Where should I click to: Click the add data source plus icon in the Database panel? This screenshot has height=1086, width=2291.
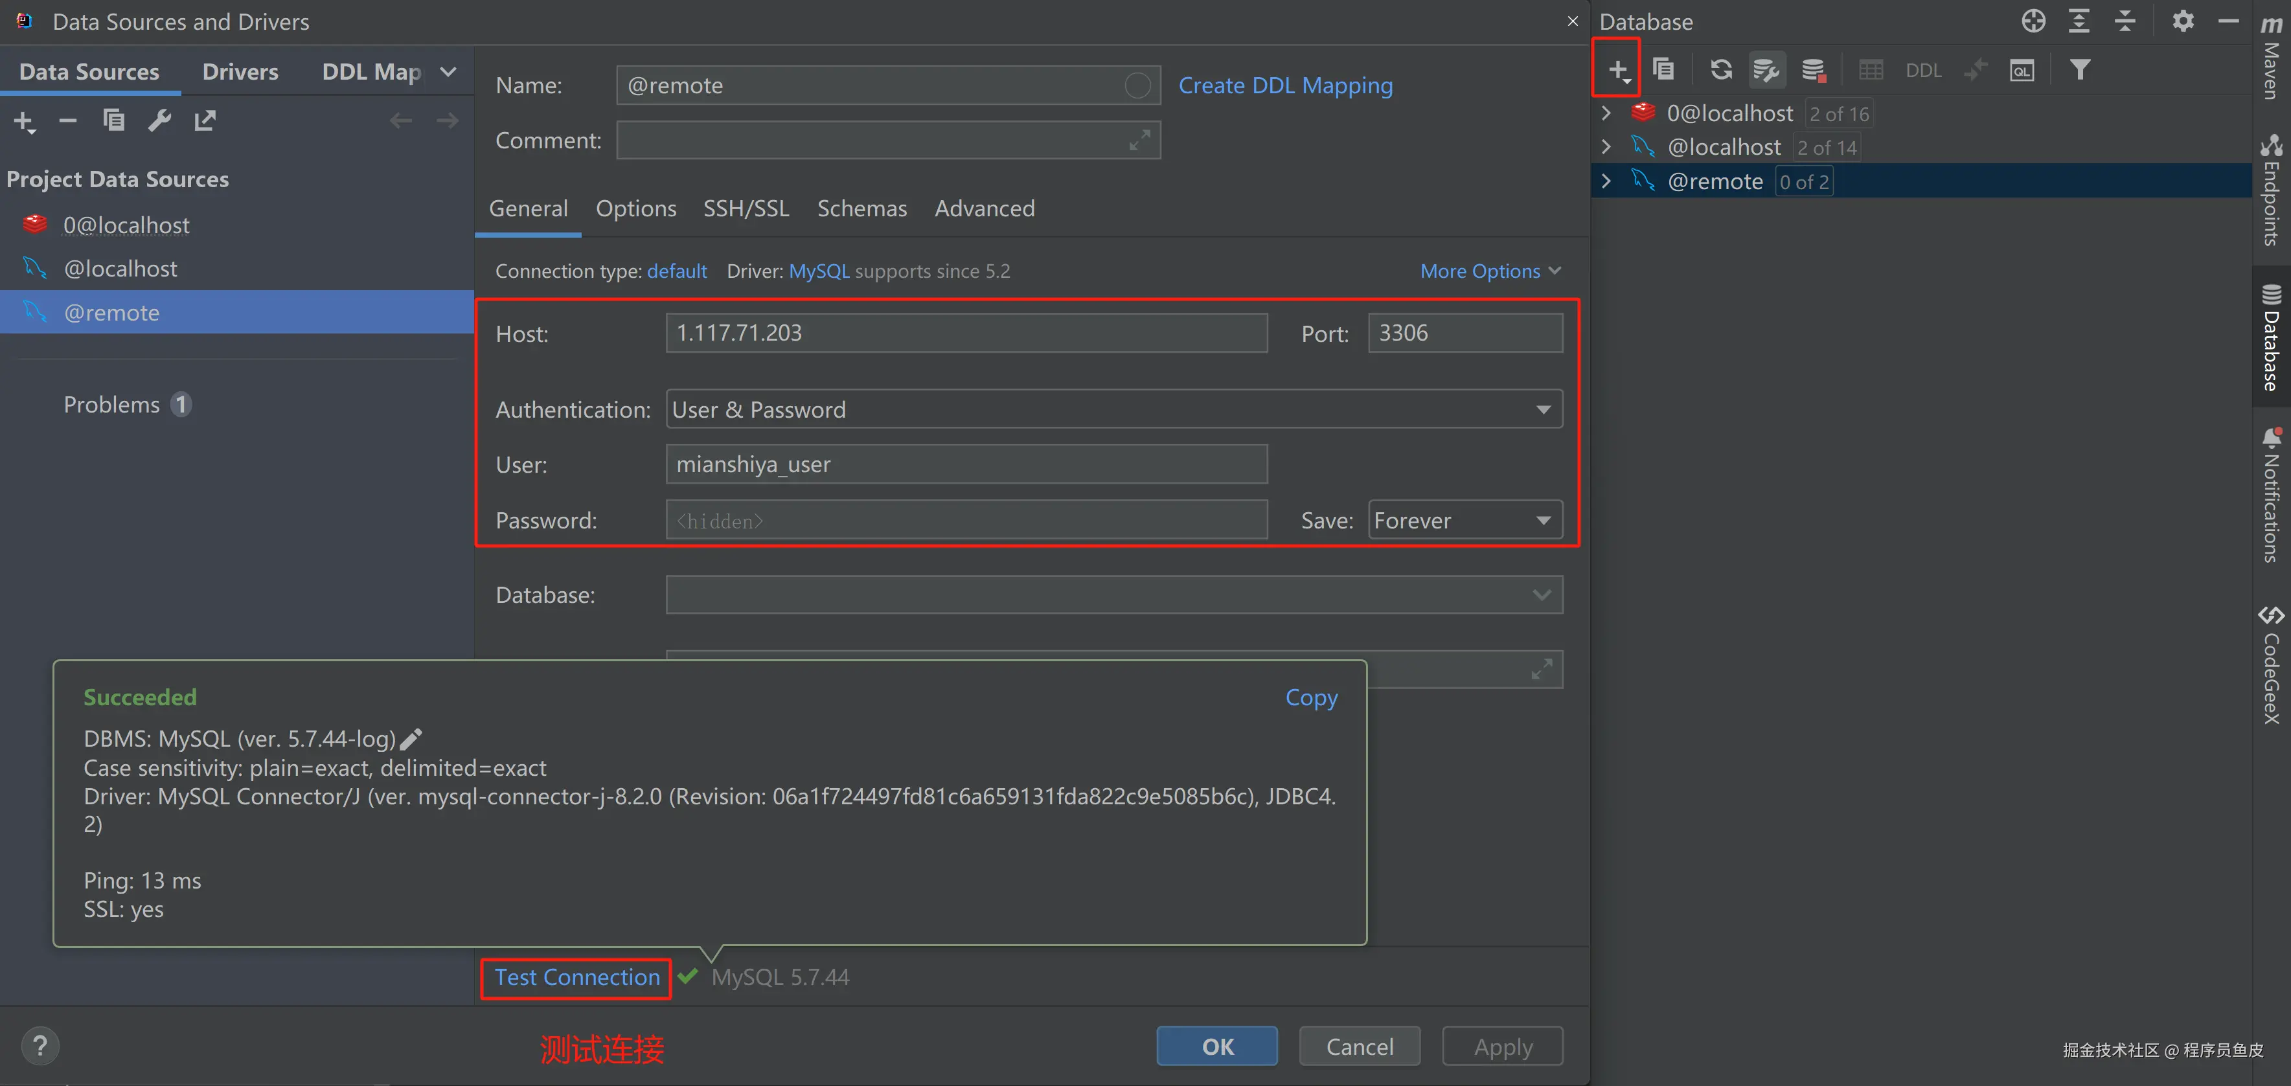1617,69
